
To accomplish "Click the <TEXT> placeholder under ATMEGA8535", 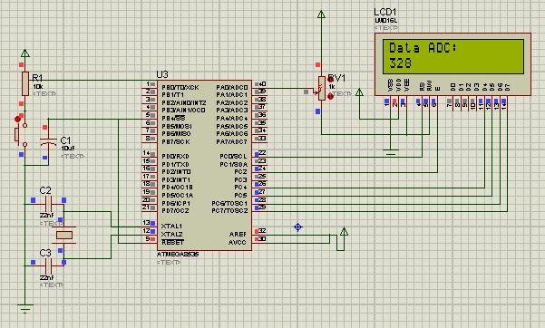I will (x=169, y=263).
